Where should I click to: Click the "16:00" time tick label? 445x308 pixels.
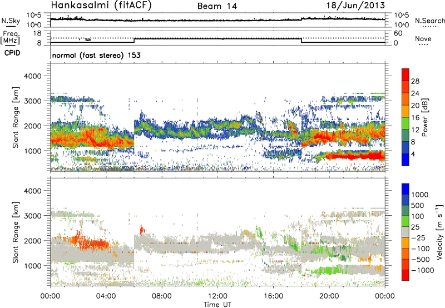tap(273, 296)
